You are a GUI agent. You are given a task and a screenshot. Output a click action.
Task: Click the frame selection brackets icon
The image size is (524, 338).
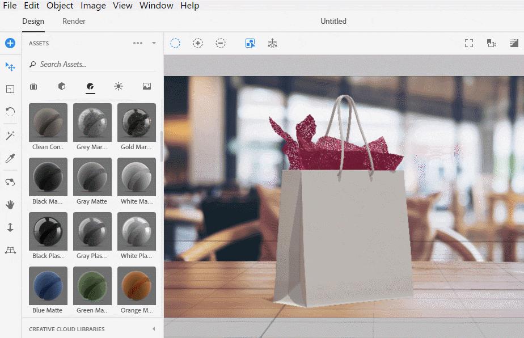click(469, 43)
